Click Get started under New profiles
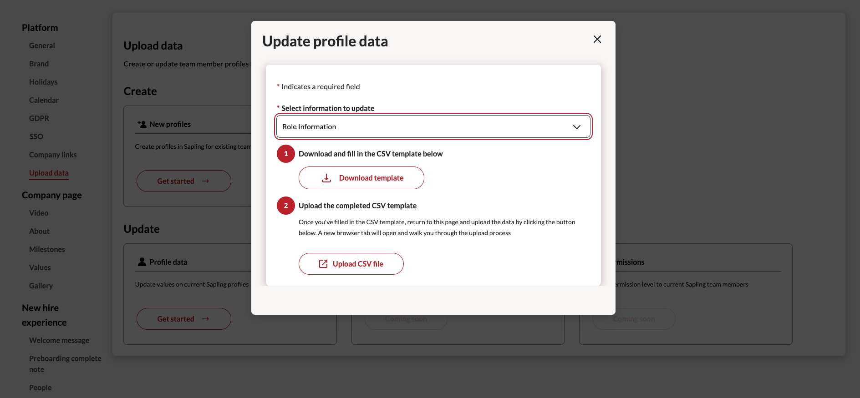 point(183,181)
